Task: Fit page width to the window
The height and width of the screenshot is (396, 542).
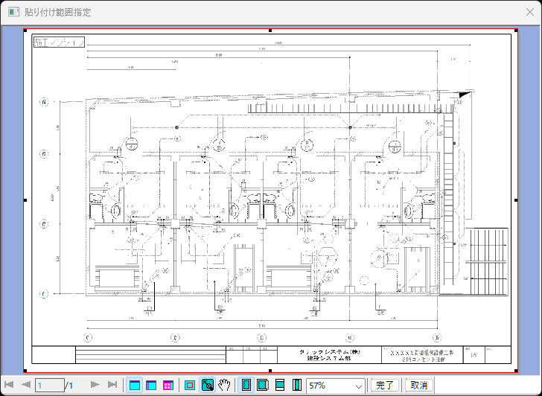Action: [280, 385]
